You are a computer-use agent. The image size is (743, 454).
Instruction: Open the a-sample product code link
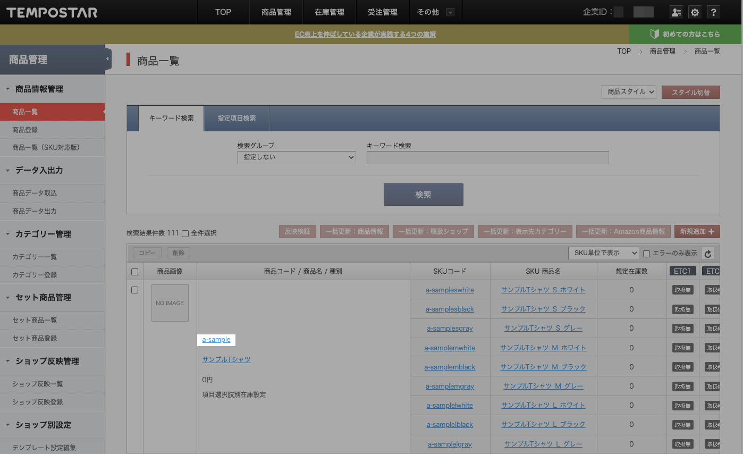[x=216, y=340]
